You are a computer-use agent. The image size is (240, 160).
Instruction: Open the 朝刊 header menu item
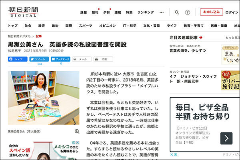coord(95,12)
